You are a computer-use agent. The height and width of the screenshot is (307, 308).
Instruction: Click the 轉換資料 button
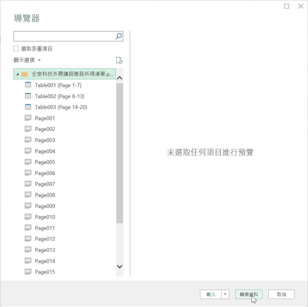[249, 294]
